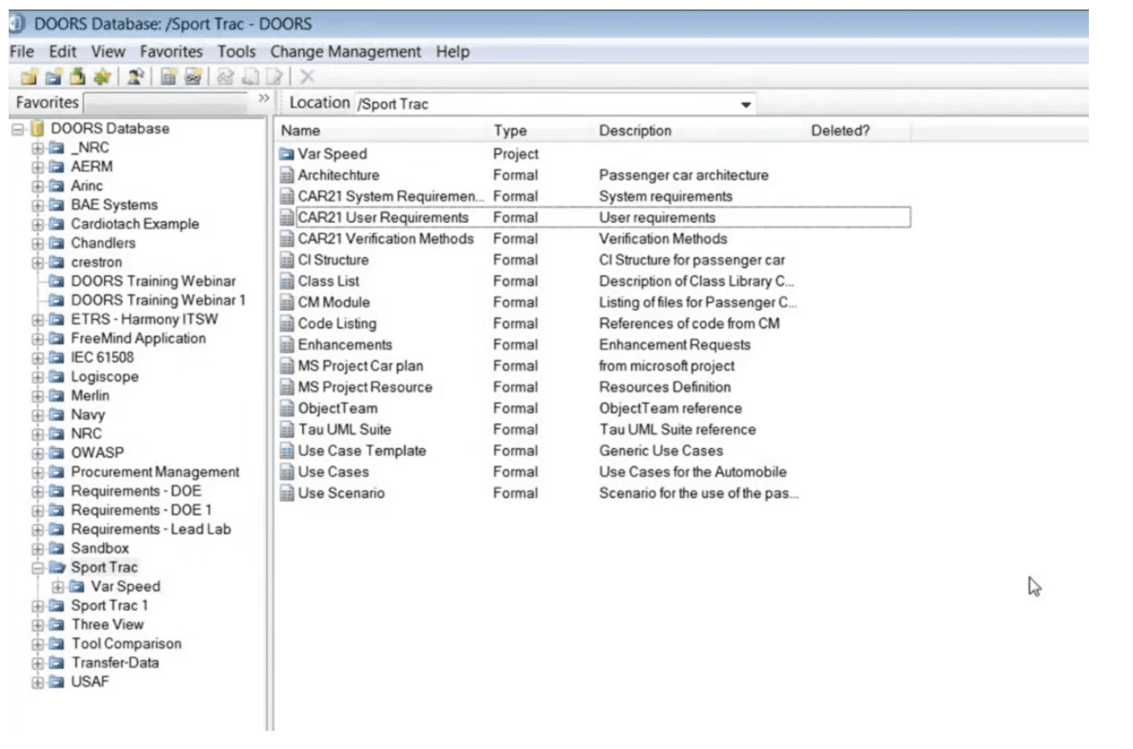Open the Location dropdown arrow

coord(745,105)
